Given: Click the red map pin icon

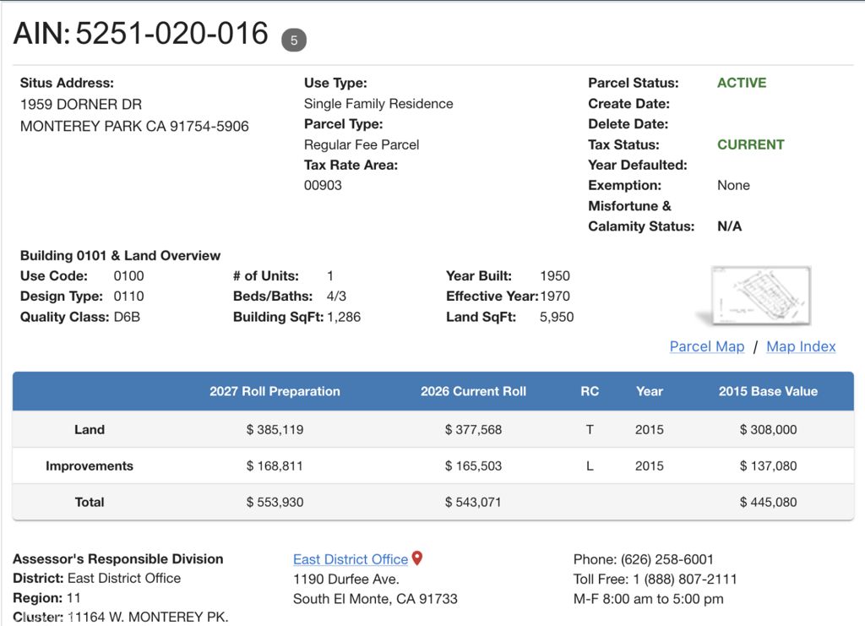Looking at the screenshot, I should (417, 558).
